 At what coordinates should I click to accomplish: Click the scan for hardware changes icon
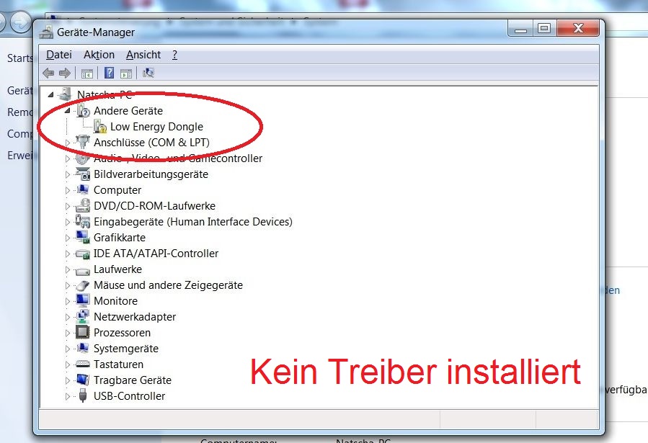pyautogui.click(x=148, y=73)
